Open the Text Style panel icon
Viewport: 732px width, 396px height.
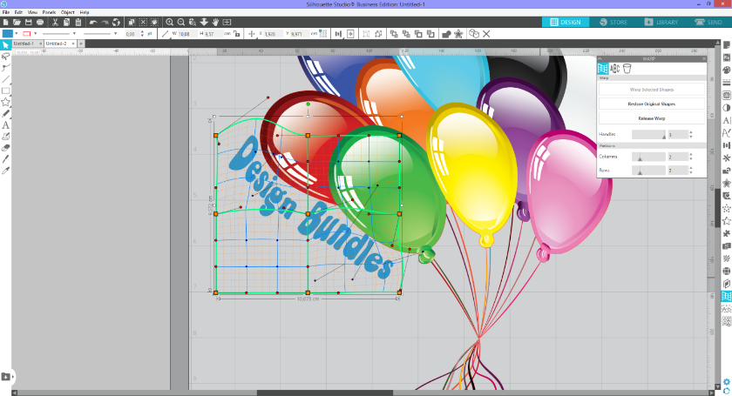(x=727, y=120)
